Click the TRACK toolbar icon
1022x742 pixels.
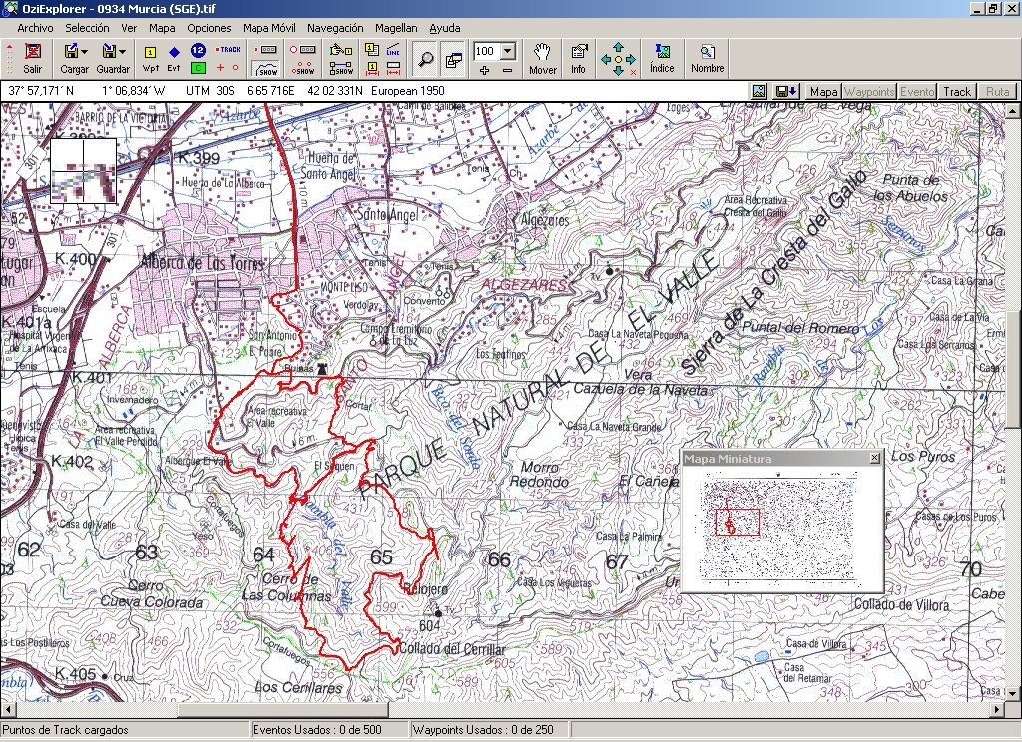(x=229, y=50)
